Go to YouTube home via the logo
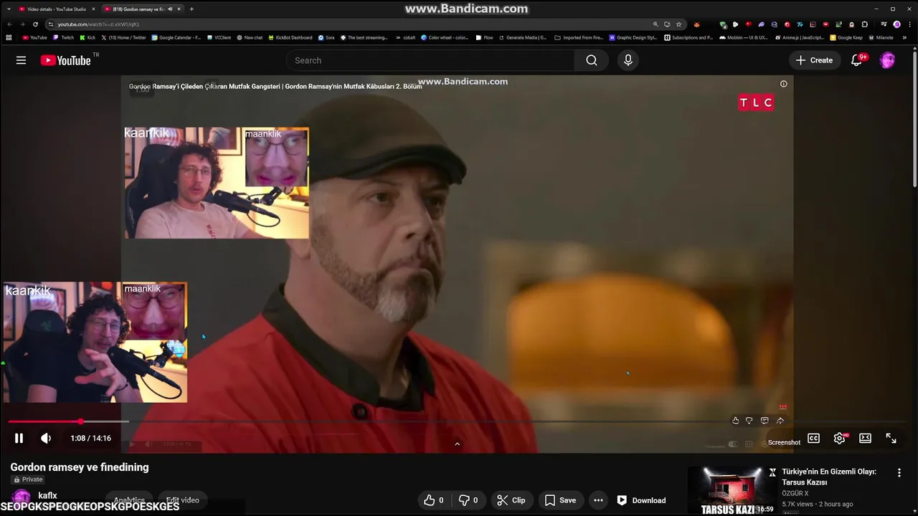The image size is (918, 516). (65, 60)
